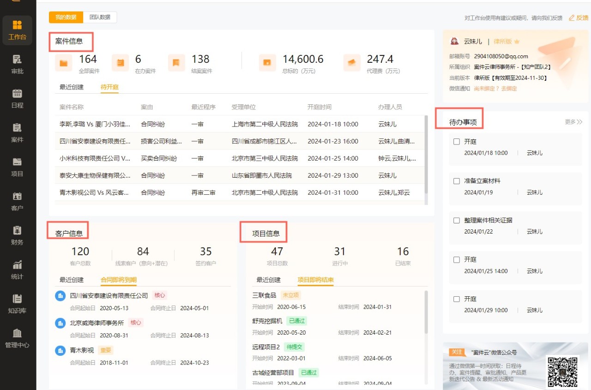
Task: Switch to 合同即将到期 tab
Action: point(119,280)
